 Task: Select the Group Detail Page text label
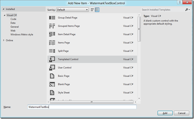tap(67, 18)
